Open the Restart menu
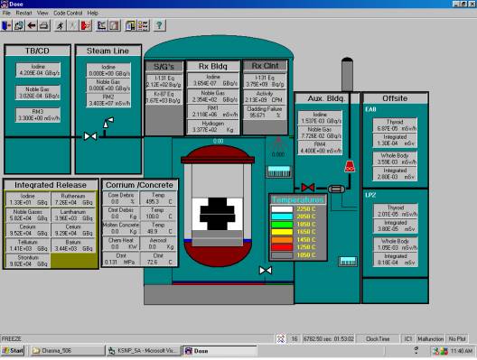This screenshot has width=477, height=360. 23,13
